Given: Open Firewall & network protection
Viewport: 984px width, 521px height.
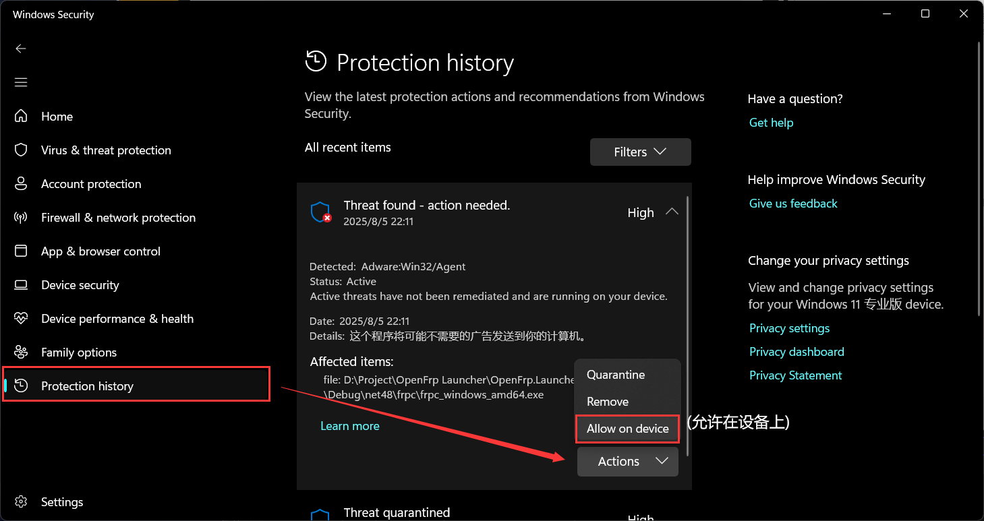Looking at the screenshot, I should click(118, 218).
